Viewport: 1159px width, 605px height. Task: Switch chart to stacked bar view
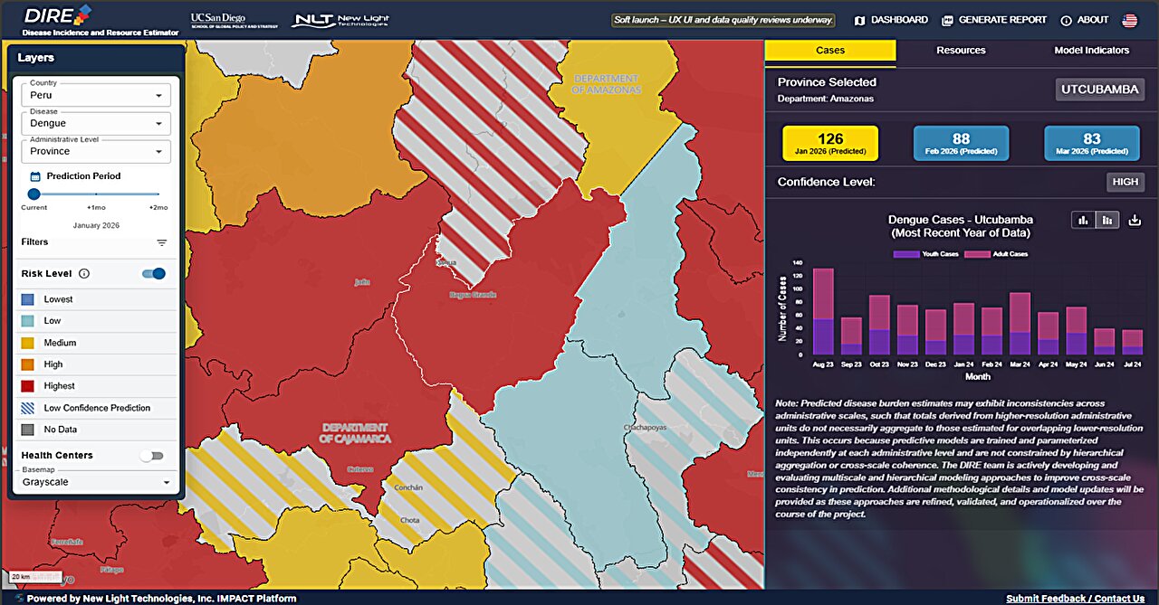tap(1107, 219)
